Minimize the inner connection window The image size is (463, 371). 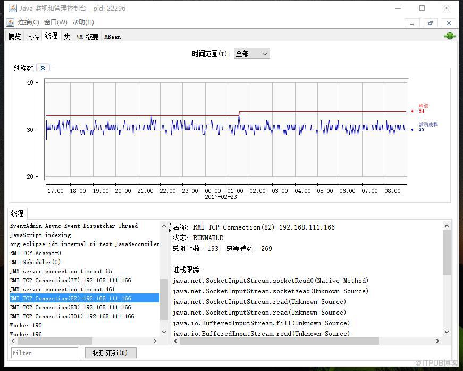pyautogui.click(x=412, y=23)
